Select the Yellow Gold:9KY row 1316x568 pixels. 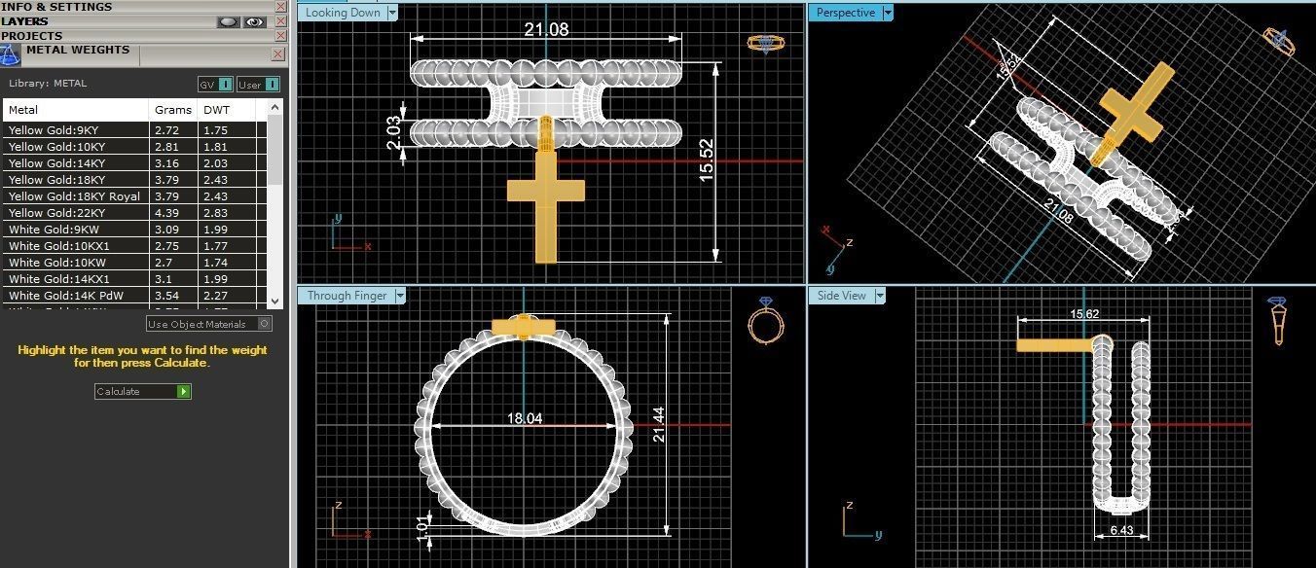tap(134, 129)
